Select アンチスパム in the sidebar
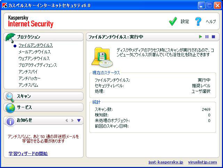This screenshot has width=223, height=168. [28, 85]
